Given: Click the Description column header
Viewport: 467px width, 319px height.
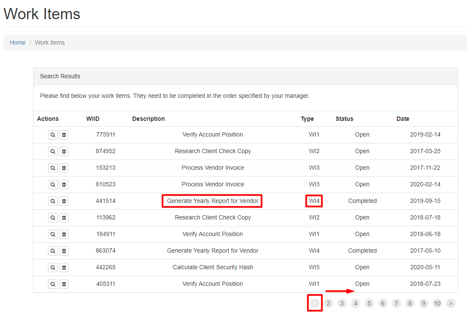Looking at the screenshot, I should 148,119.
